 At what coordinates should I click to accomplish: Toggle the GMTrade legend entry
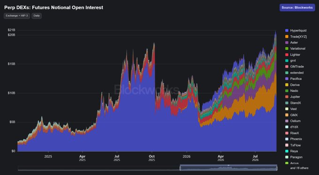(x=295, y=66)
